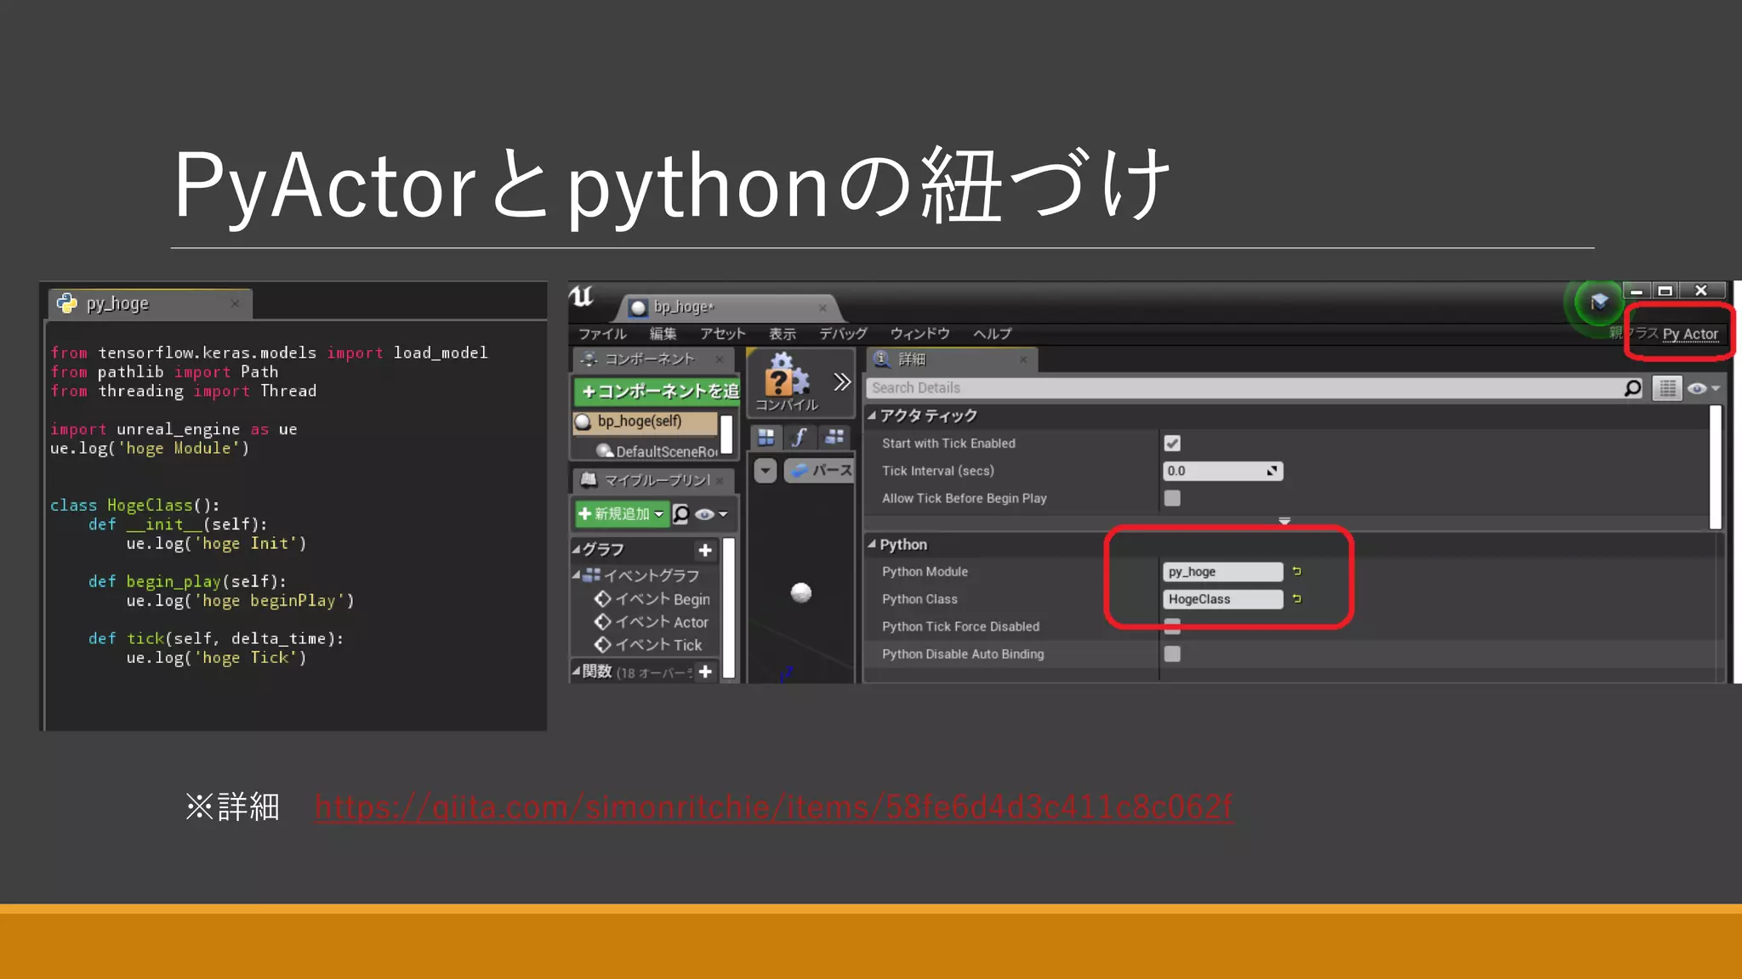The width and height of the screenshot is (1742, 979).
Task: Open the qiita.com simonritchie article link
Action: [x=773, y=806]
